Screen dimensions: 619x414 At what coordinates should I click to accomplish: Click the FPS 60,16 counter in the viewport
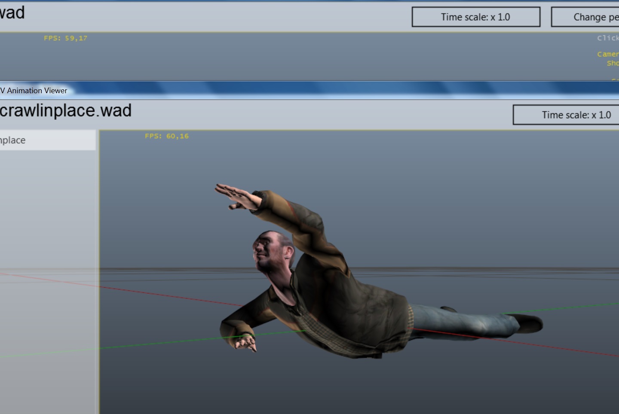pos(166,136)
